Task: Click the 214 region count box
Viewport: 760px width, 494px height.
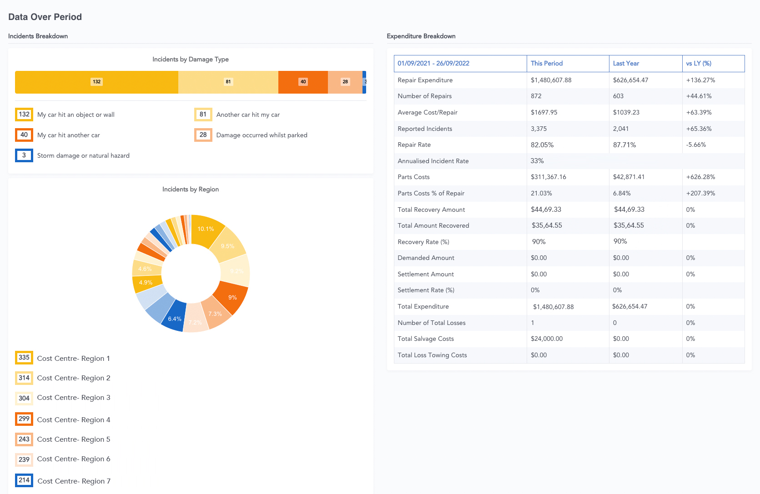Action: pos(24,480)
